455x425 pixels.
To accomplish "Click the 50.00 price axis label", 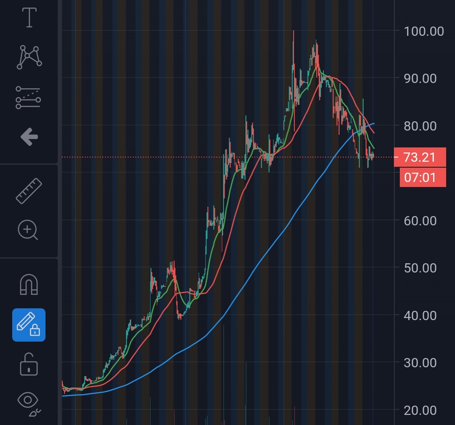I will tap(423, 268).
